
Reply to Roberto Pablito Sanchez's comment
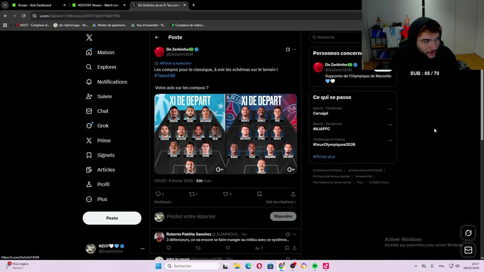tap(169, 248)
